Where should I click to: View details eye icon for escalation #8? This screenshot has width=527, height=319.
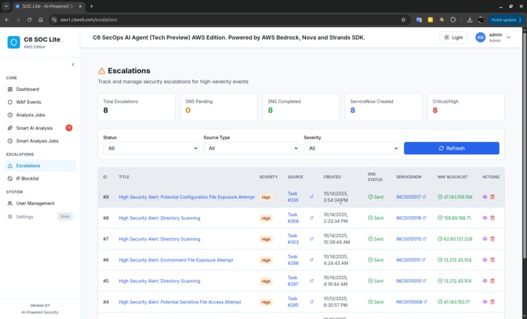(x=484, y=218)
